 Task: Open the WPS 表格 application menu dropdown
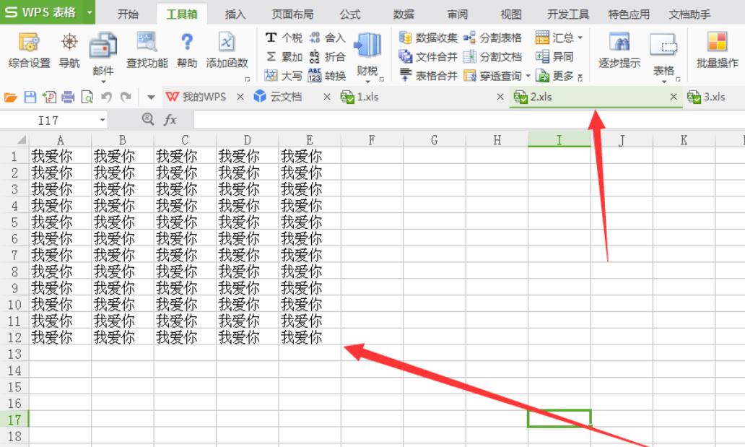click(x=89, y=12)
